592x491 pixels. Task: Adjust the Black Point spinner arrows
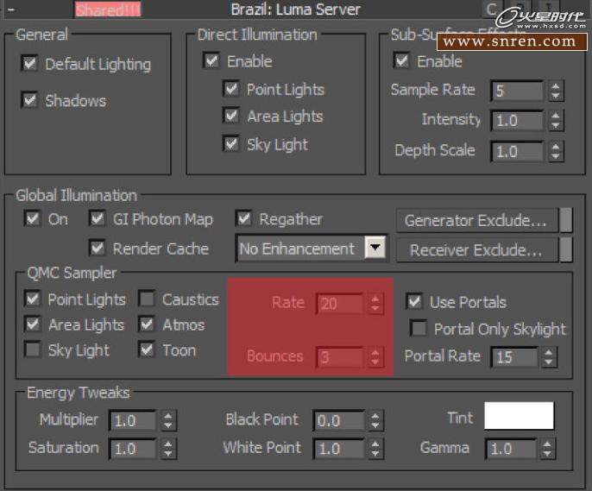(375, 420)
